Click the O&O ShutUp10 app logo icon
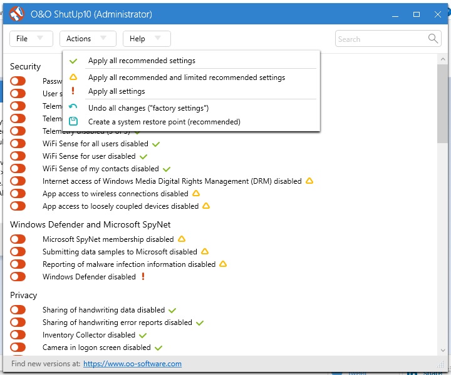 (16, 14)
